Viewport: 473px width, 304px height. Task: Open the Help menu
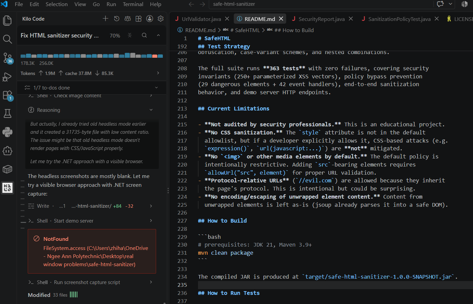point(155,4)
